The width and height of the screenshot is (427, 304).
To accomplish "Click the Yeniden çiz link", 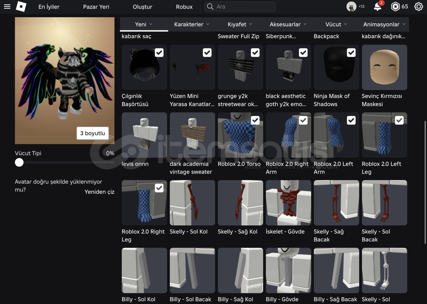I will 100,192.
